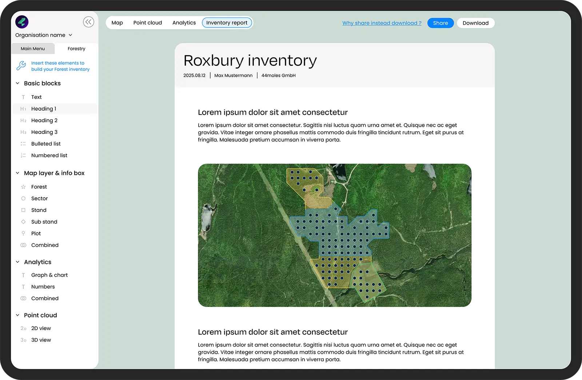The width and height of the screenshot is (582, 380).
Task: Click the forest satellite map image
Action: click(x=334, y=235)
